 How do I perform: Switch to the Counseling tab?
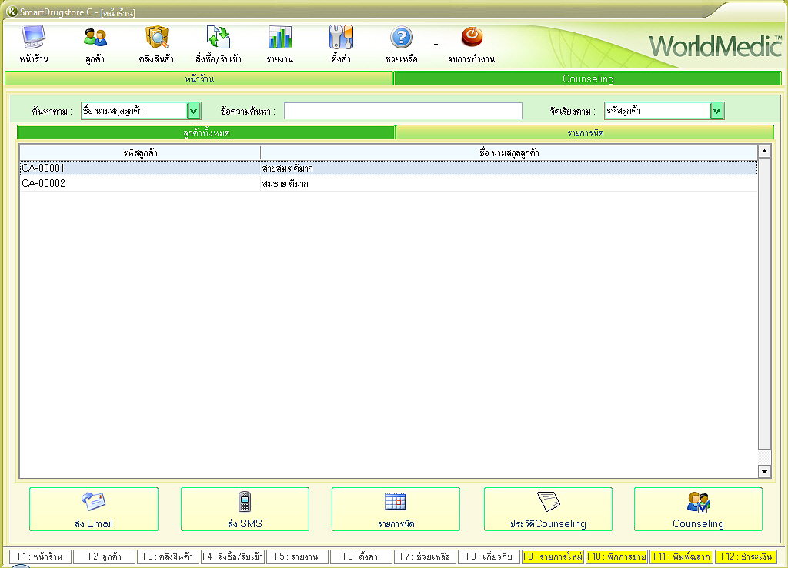click(588, 79)
